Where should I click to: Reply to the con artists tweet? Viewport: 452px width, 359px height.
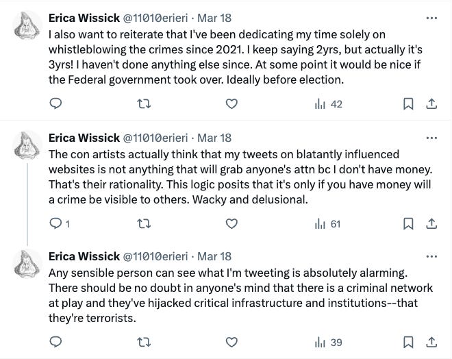(x=57, y=223)
